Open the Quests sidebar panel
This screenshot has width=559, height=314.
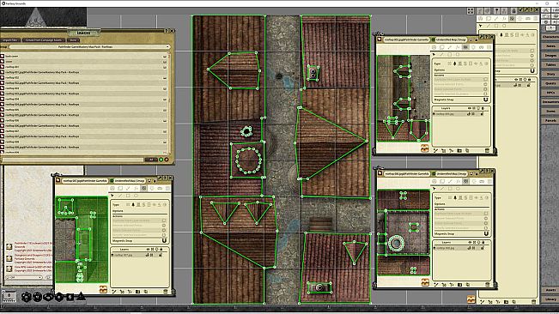tap(550, 83)
